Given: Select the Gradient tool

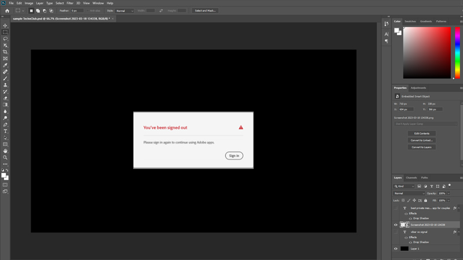Looking at the screenshot, I should point(5,105).
